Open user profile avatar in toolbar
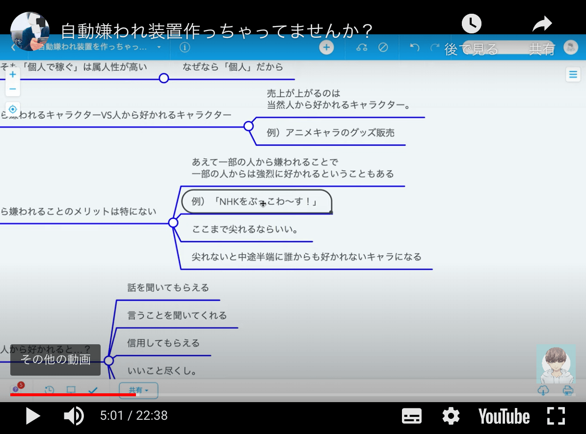The width and height of the screenshot is (586, 434). coord(571,48)
